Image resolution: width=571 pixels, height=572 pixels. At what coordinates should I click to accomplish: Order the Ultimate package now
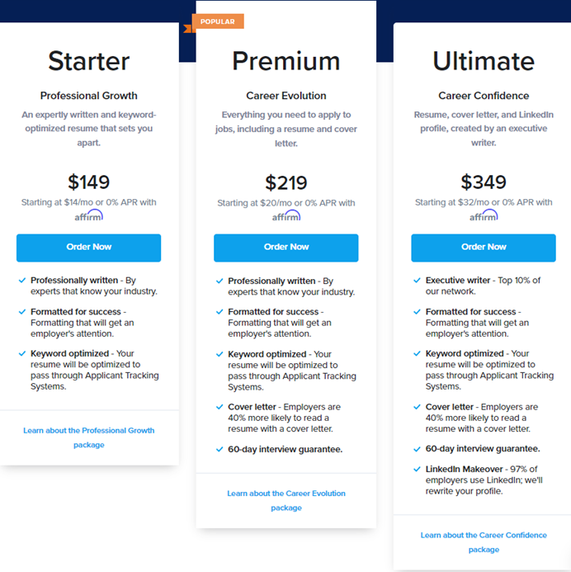point(484,248)
